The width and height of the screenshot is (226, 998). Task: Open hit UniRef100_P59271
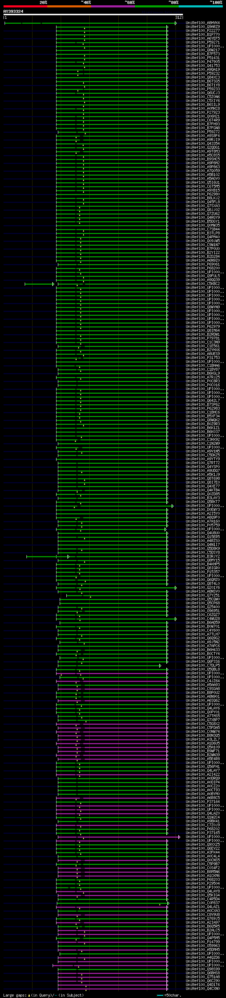[x=203, y=42]
